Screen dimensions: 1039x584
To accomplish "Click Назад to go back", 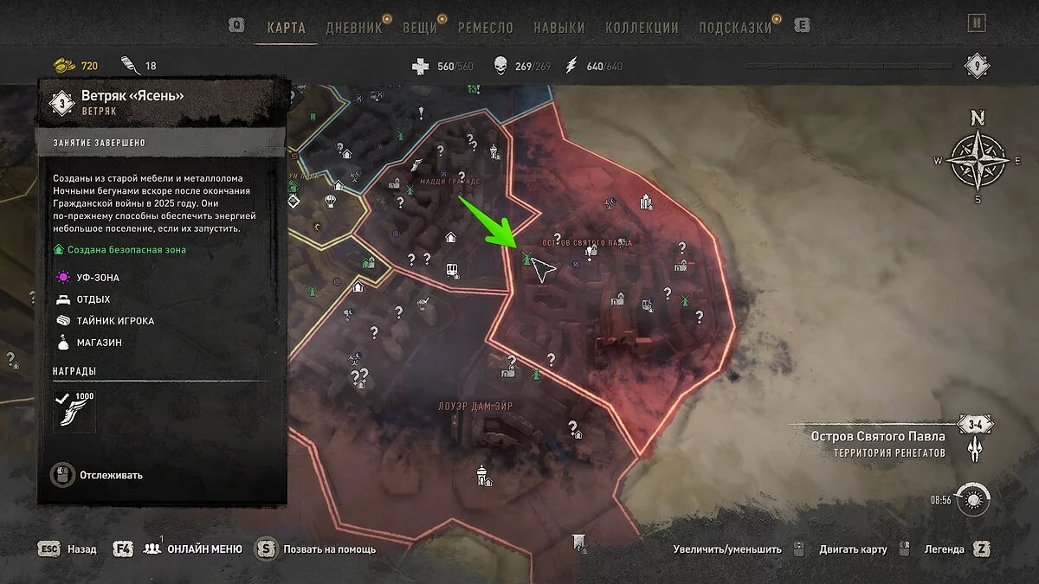I will click(x=68, y=549).
